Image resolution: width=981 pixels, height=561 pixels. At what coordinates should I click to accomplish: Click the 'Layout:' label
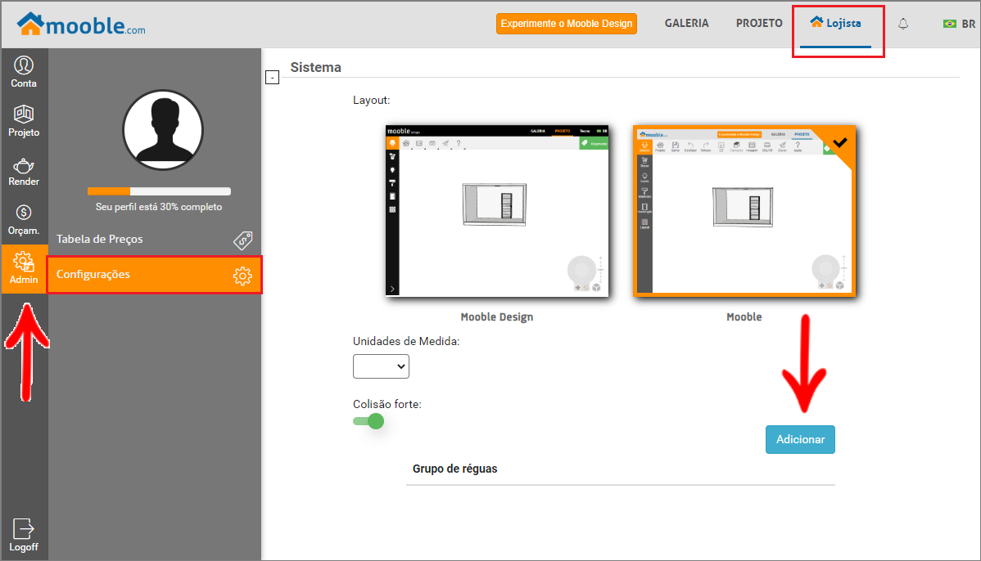[x=372, y=100]
